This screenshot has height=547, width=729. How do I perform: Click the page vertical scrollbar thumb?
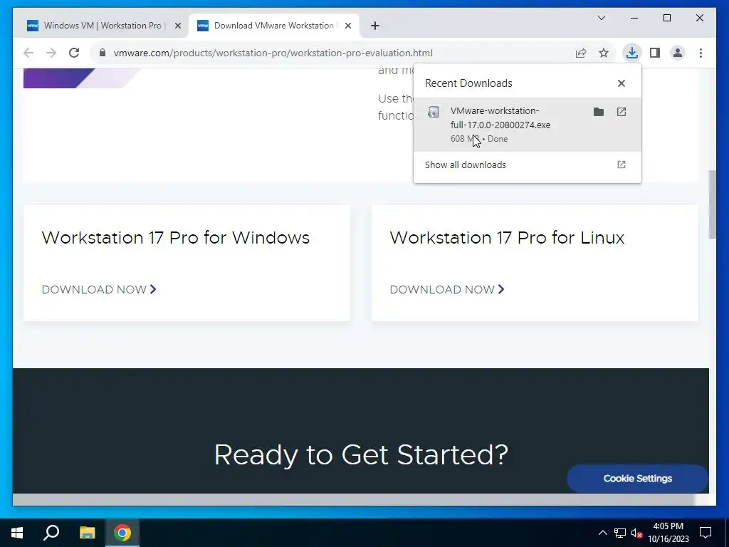(x=712, y=204)
